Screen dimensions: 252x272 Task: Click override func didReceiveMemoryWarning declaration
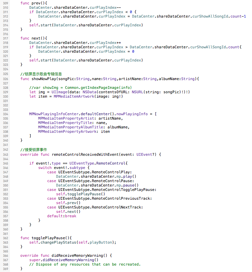tap(66, 255)
